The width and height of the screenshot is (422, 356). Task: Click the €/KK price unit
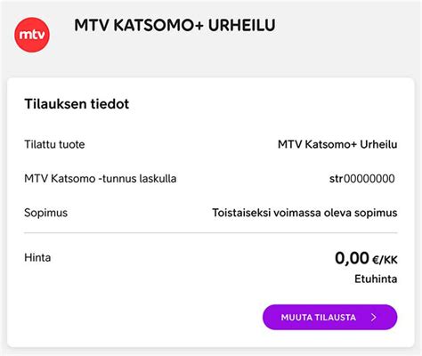pyautogui.click(x=385, y=260)
